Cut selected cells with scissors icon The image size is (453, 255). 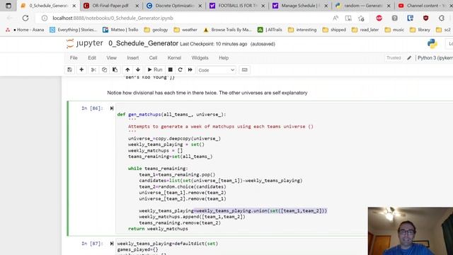93,69
